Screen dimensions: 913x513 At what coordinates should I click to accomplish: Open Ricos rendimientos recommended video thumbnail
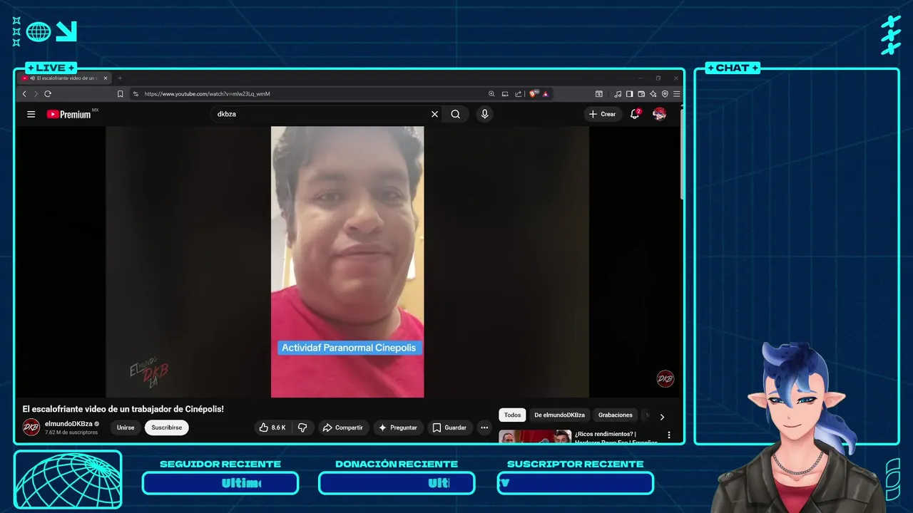point(535,436)
